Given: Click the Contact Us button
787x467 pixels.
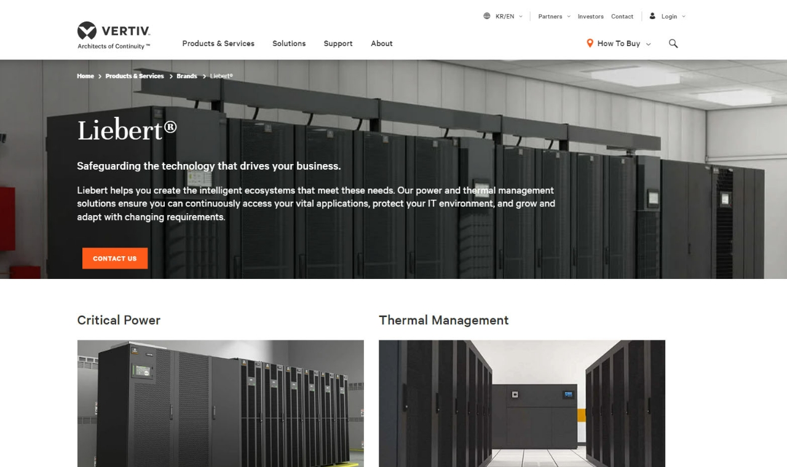Looking at the screenshot, I should (x=115, y=258).
